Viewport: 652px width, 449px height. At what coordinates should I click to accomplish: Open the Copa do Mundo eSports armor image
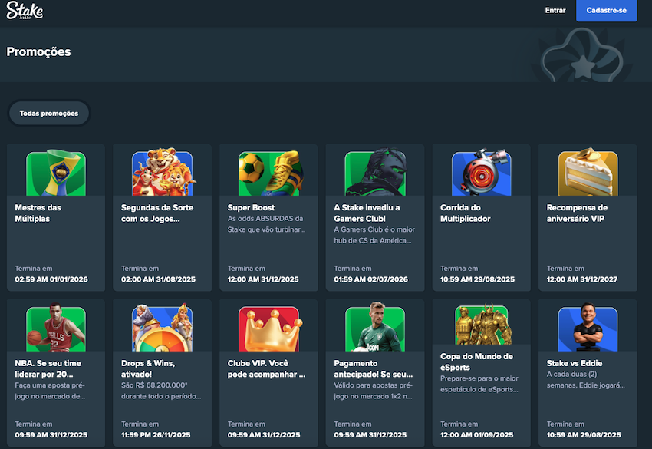click(x=482, y=324)
